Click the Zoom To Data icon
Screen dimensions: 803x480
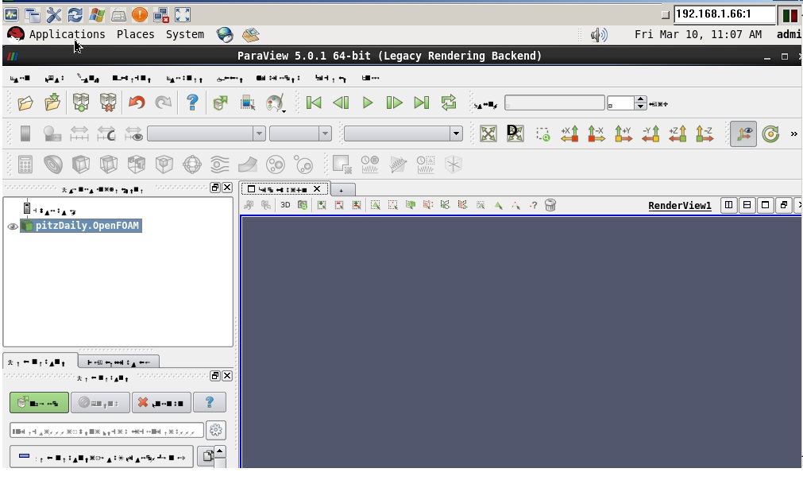click(515, 134)
